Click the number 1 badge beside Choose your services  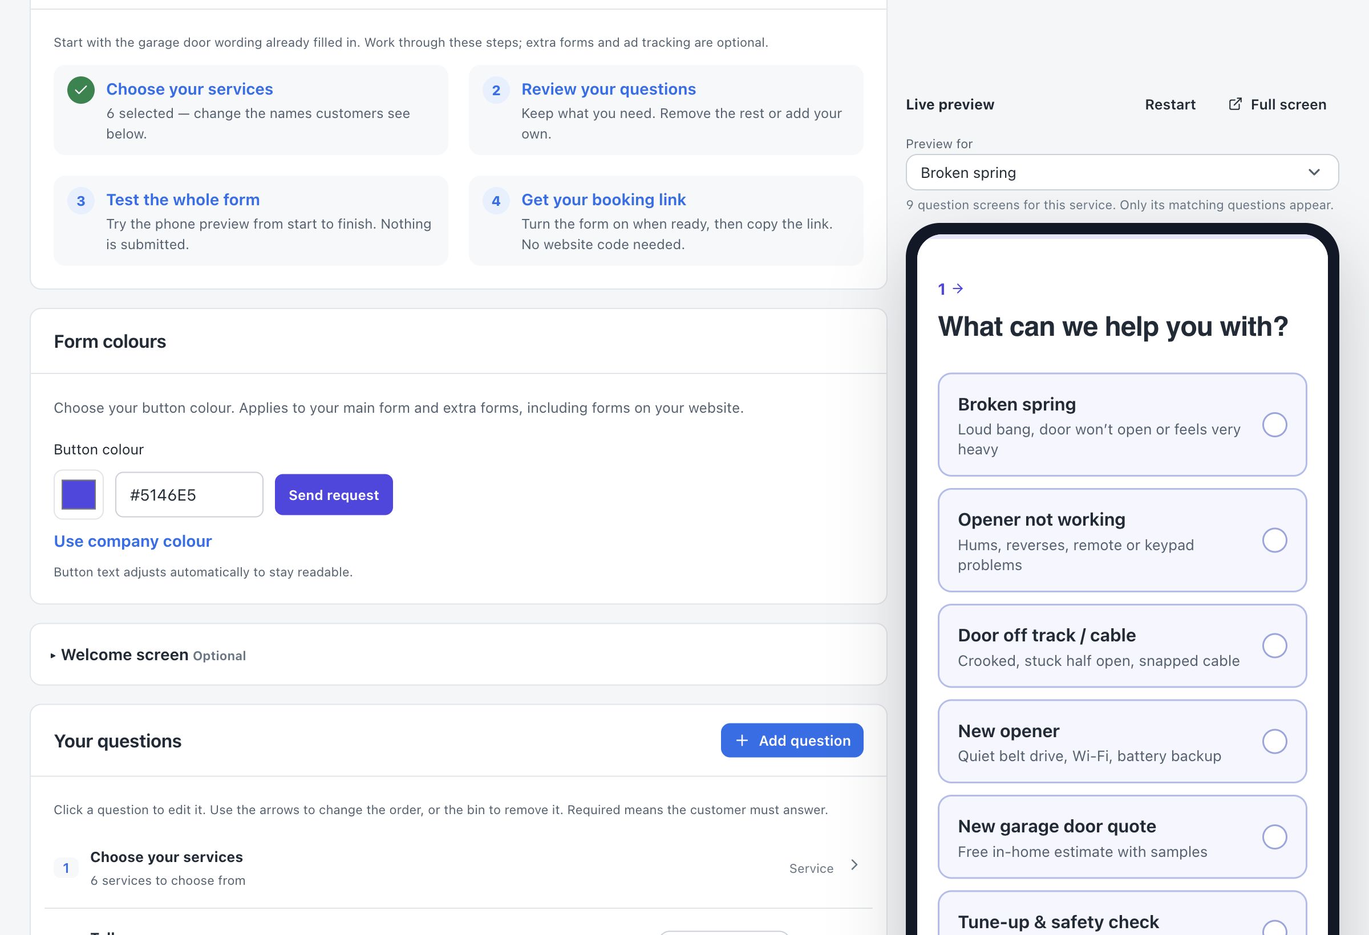(x=66, y=868)
